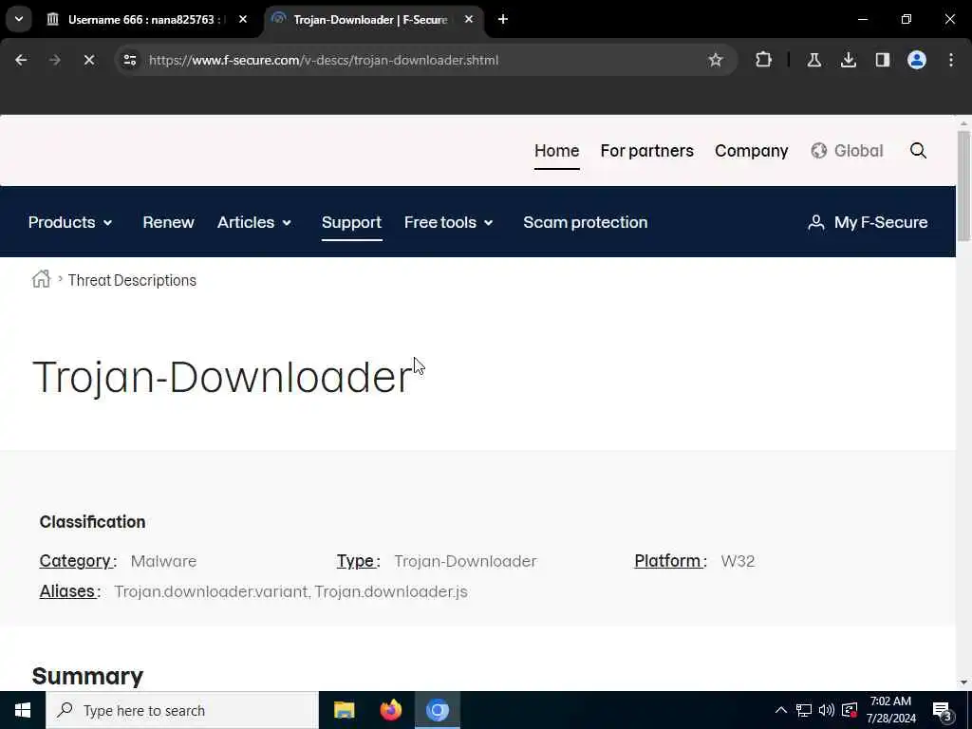Go back to previous page
Image resolution: width=972 pixels, height=729 pixels.
point(21,60)
